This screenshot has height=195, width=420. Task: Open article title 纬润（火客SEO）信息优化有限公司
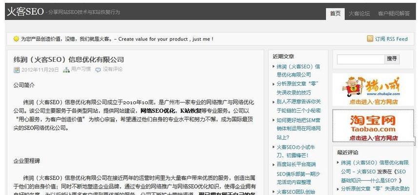coord(69,59)
